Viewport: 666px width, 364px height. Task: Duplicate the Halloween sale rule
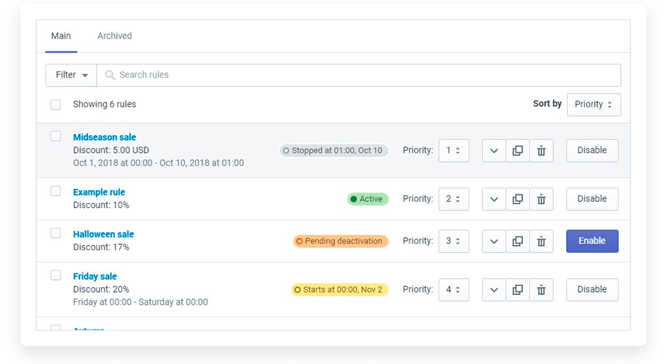pyautogui.click(x=518, y=241)
